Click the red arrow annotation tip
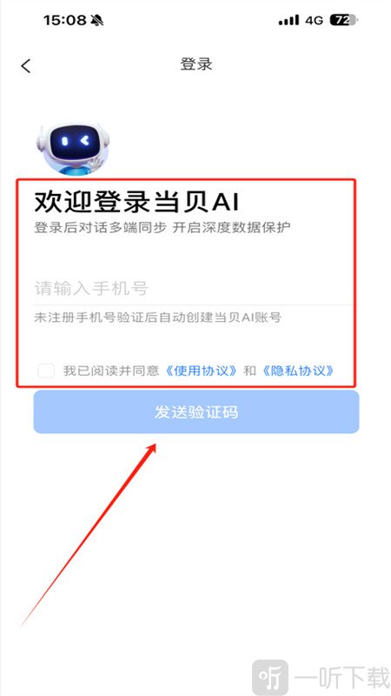 [155, 445]
